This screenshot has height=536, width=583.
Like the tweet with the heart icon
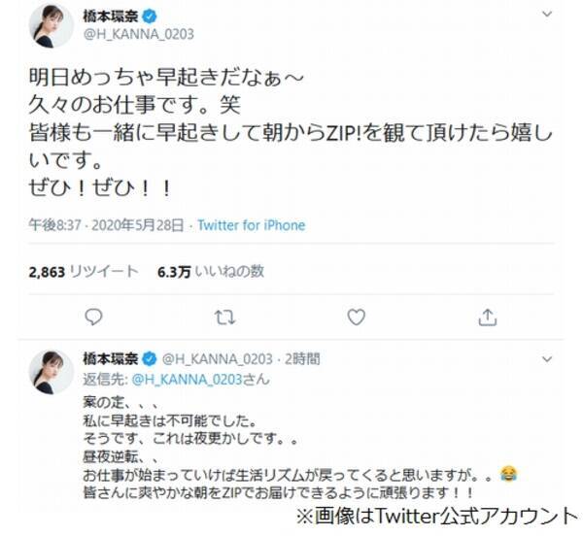pyautogui.click(x=357, y=318)
